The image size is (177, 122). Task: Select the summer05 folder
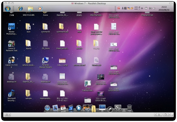click(x=45, y=27)
